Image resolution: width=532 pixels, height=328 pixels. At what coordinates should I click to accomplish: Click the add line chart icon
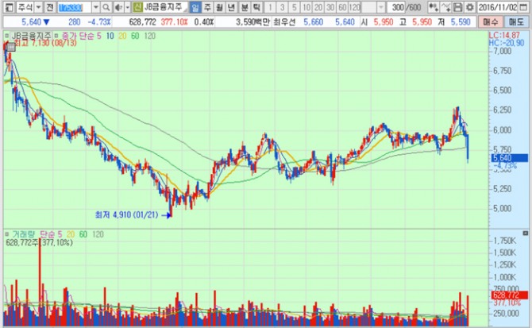[445, 7]
